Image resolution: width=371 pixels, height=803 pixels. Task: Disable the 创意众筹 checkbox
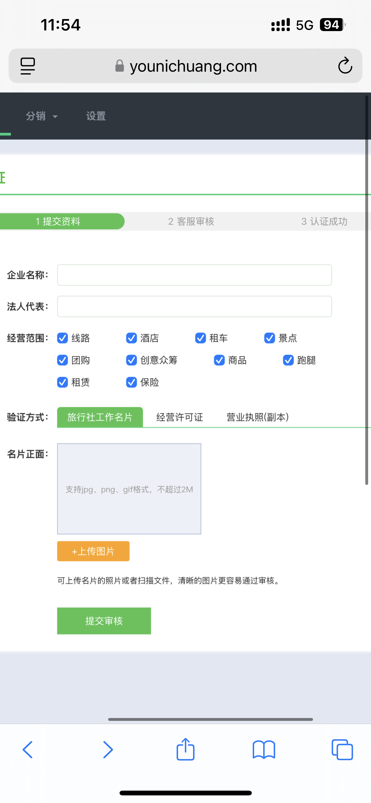(x=131, y=360)
